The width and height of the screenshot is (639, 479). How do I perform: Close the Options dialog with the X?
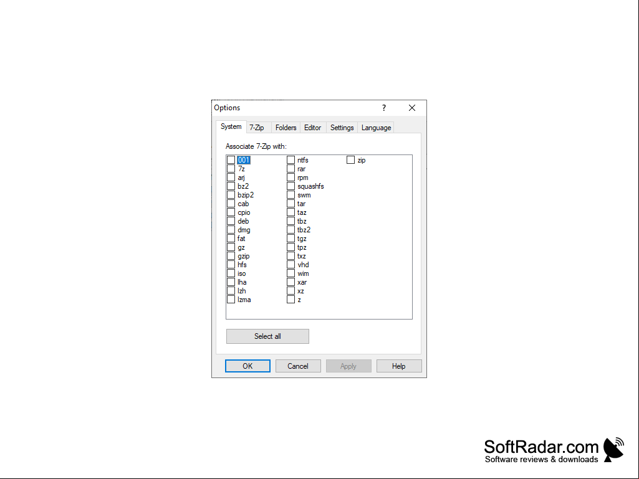point(412,108)
